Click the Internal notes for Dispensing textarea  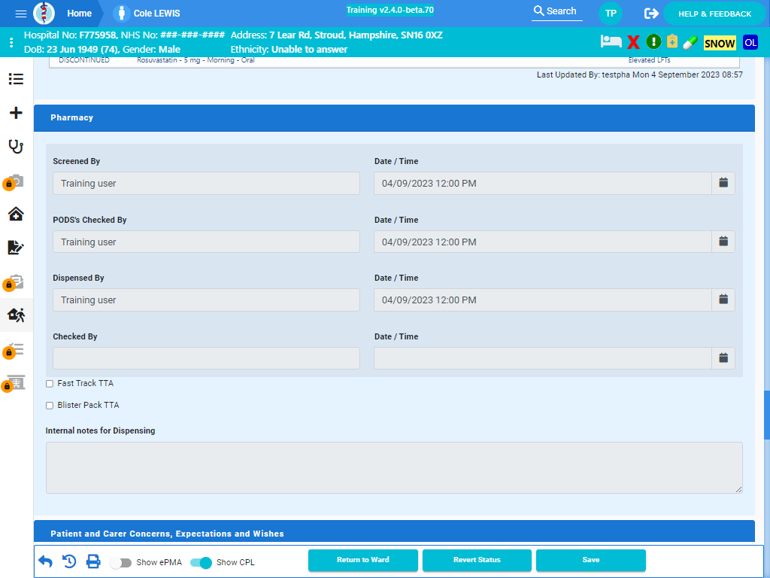pos(394,467)
